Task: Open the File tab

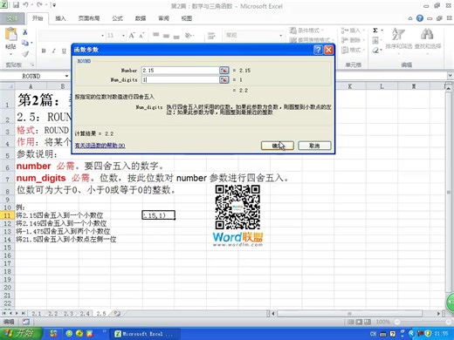Action: point(12,18)
